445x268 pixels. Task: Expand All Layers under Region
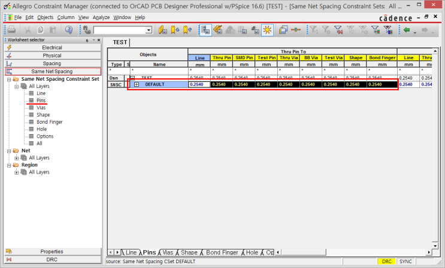(x=16, y=172)
